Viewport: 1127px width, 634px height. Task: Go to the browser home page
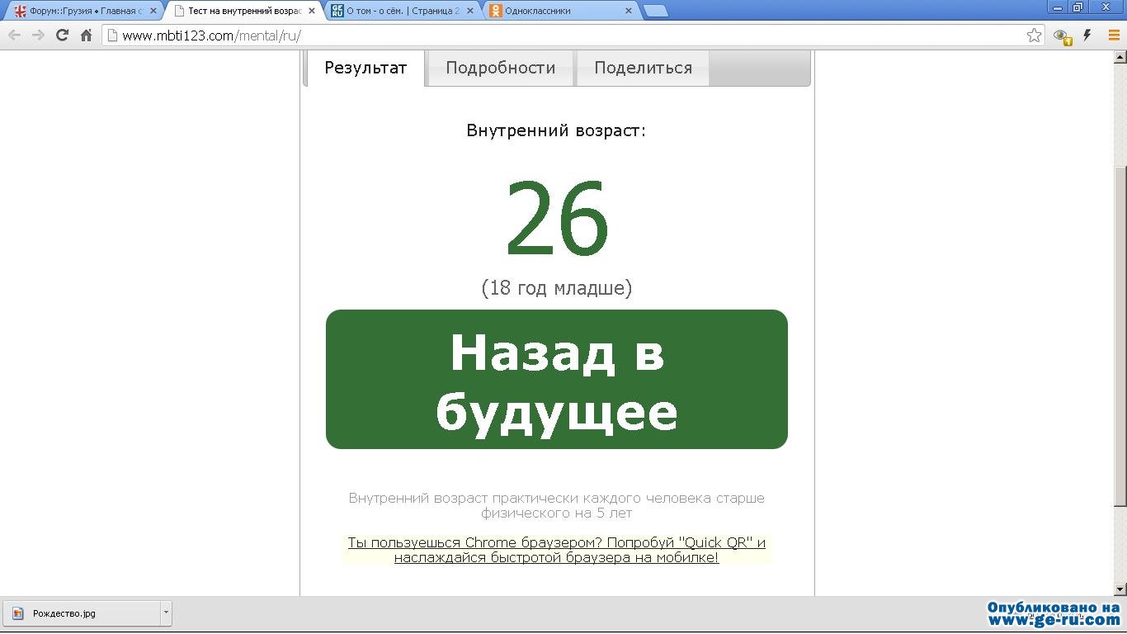coord(86,35)
